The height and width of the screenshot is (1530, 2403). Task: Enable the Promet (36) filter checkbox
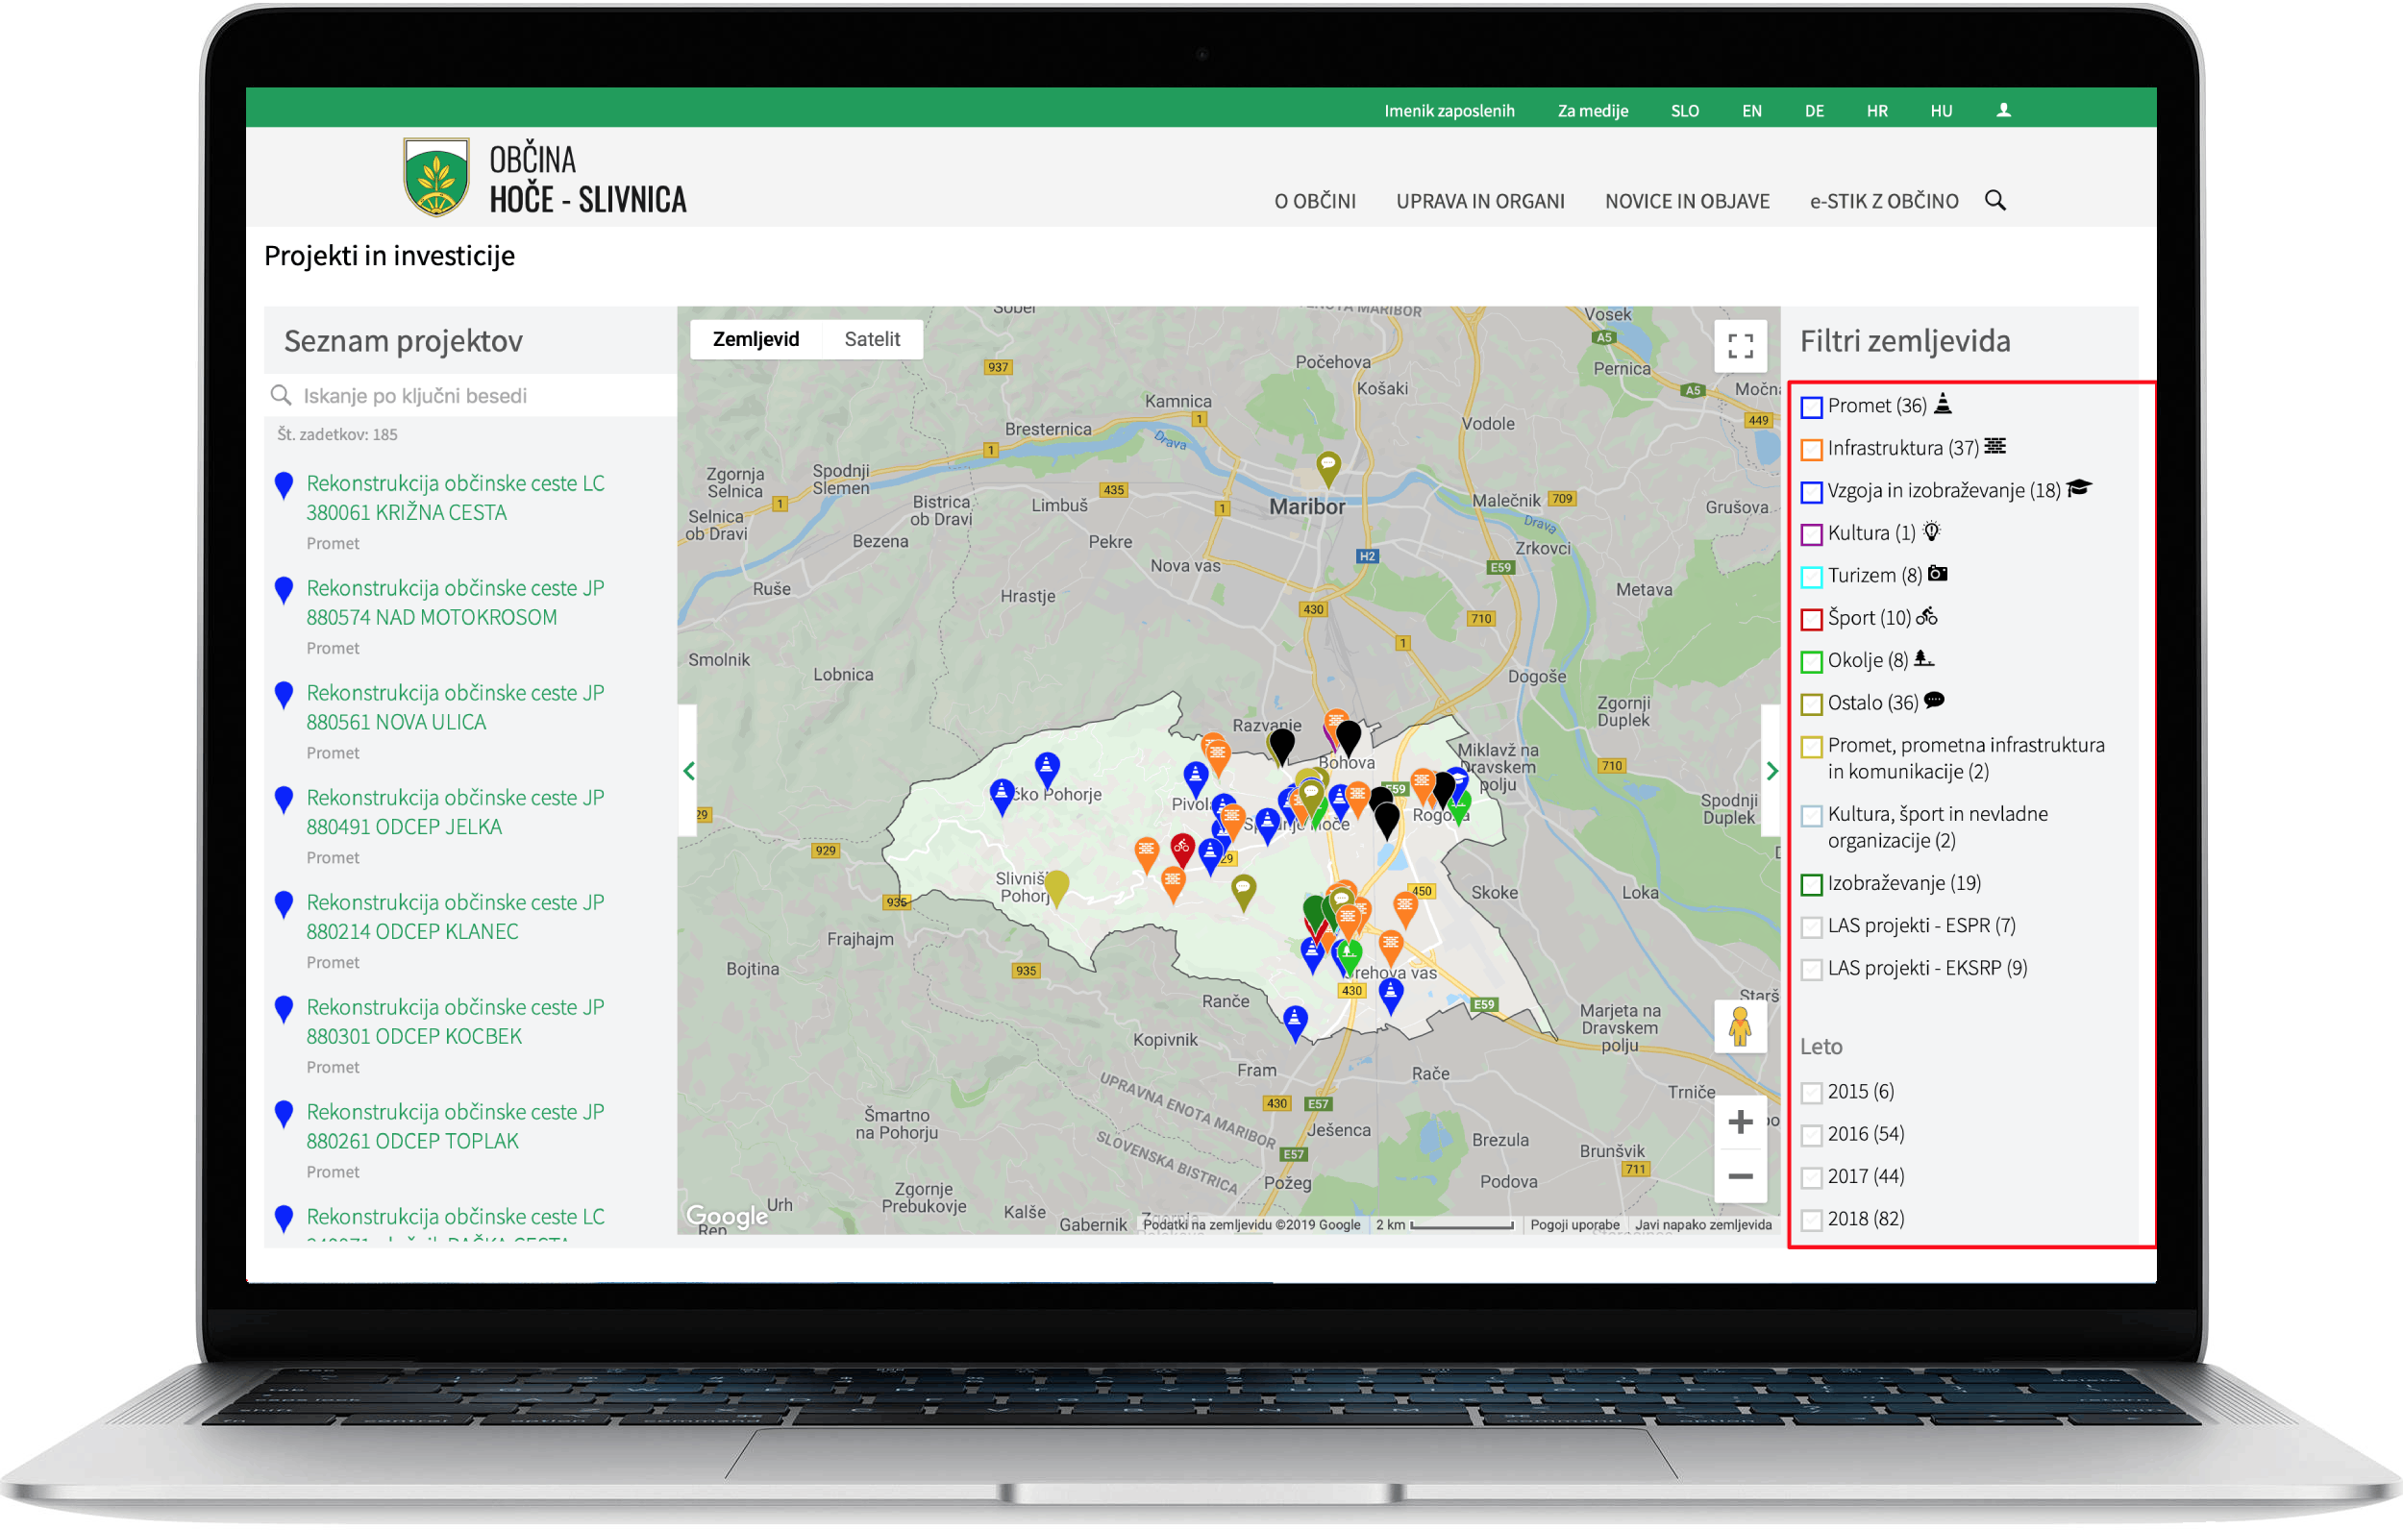click(x=1811, y=407)
